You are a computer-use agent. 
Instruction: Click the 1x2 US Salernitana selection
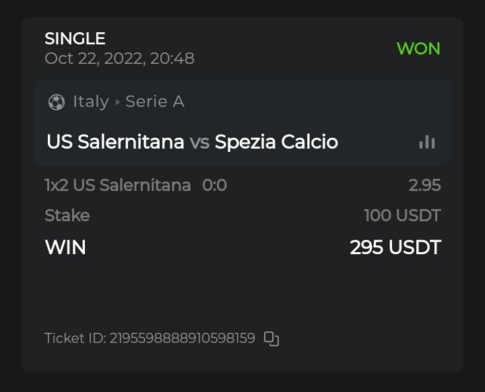click(117, 185)
